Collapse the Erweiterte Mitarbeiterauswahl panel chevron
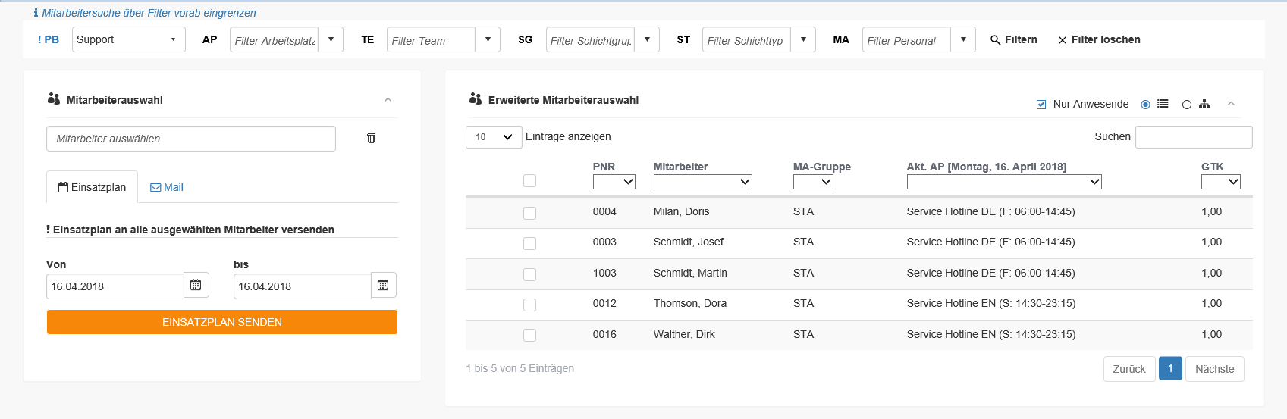The width and height of the screenshot is (1287, 419). (1231, 104)
